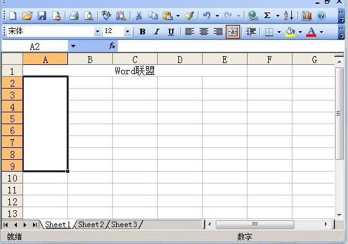Image resolution: width=348 pixels, height=244 pixels.
Task: Toggle Italic formatting
Action: coord(157,32)
